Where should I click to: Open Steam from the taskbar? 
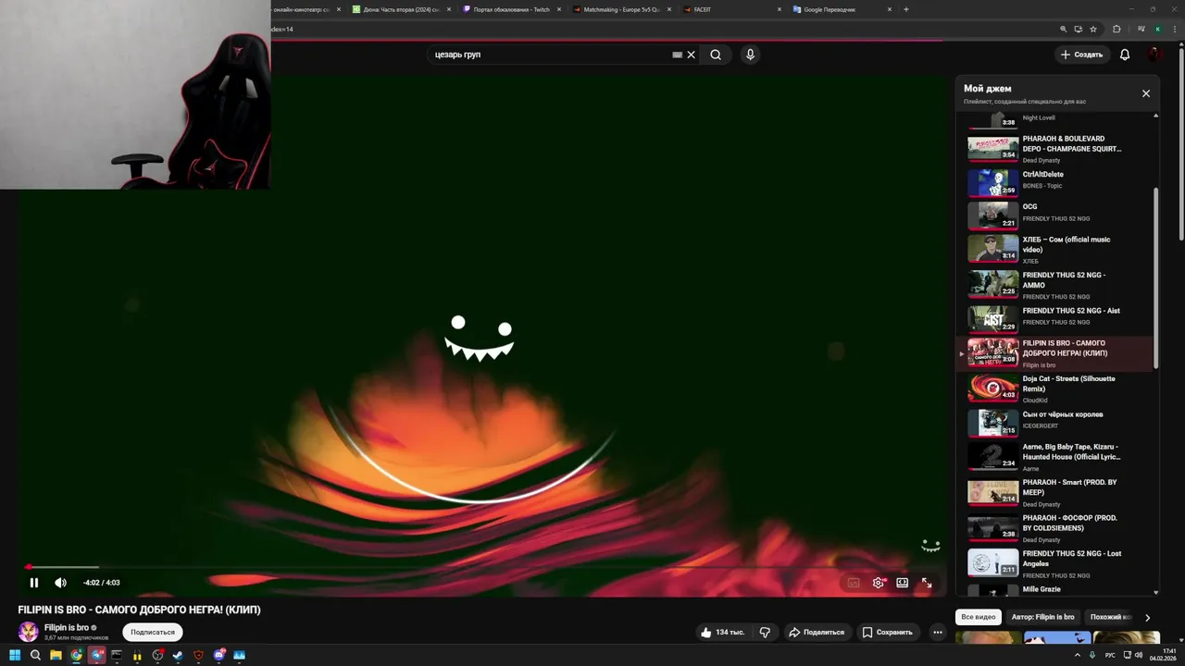(x=178, y=655)
